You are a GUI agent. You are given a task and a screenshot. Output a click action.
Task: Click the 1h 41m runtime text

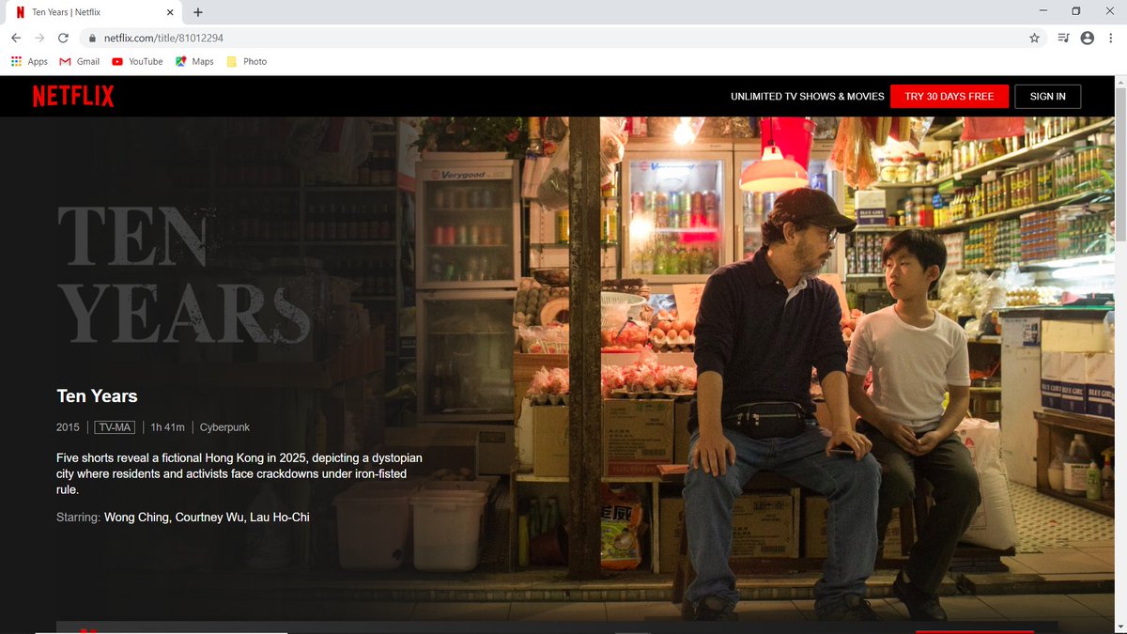pos(167,427)
